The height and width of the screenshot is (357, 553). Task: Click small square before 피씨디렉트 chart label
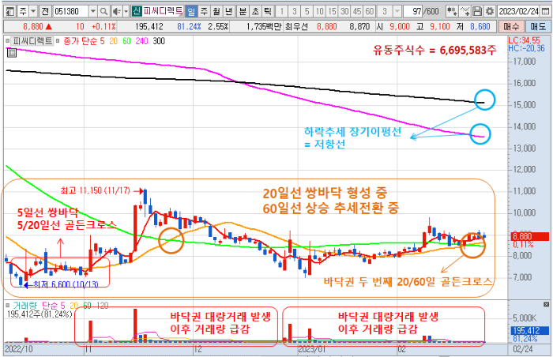7,41
